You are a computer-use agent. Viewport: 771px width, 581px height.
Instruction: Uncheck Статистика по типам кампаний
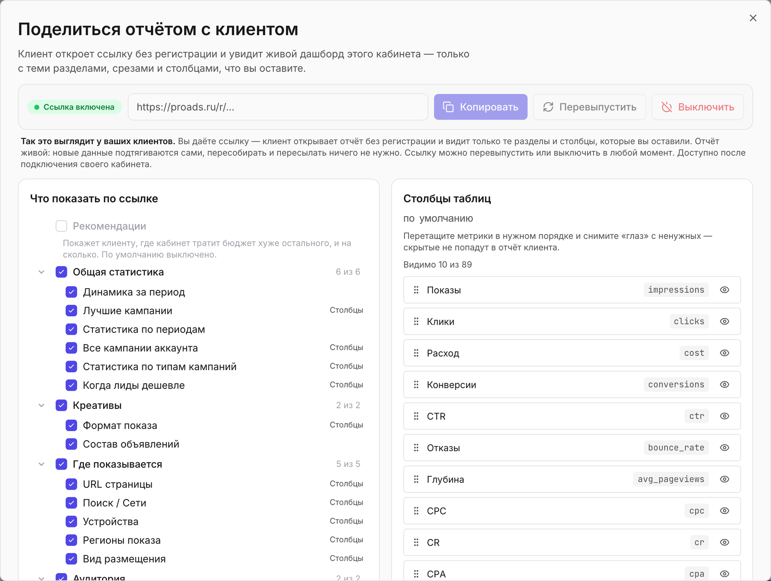pyautogui.click(x=71, y=366)
